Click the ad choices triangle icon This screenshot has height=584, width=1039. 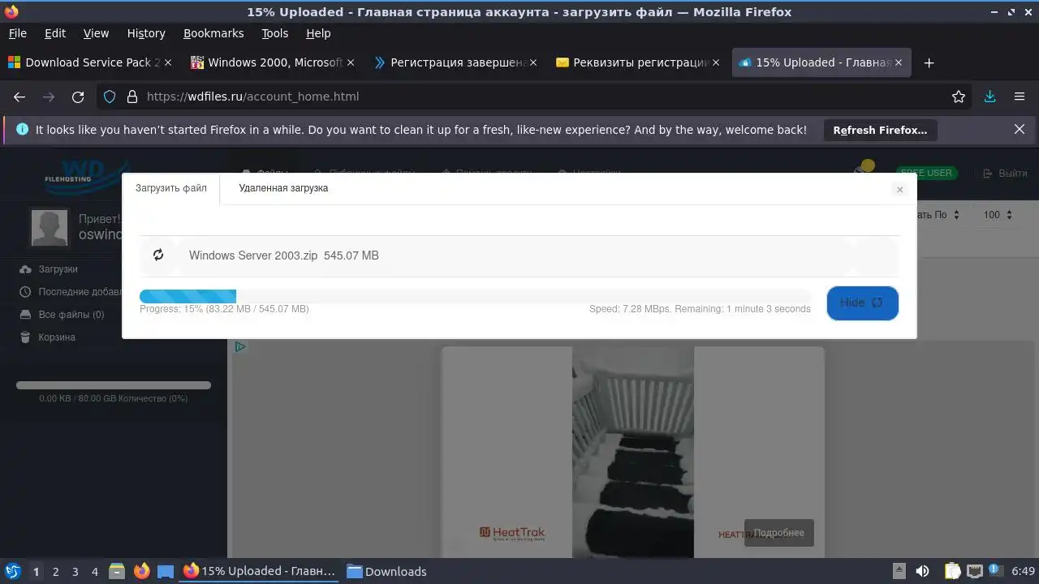point(239,347)
